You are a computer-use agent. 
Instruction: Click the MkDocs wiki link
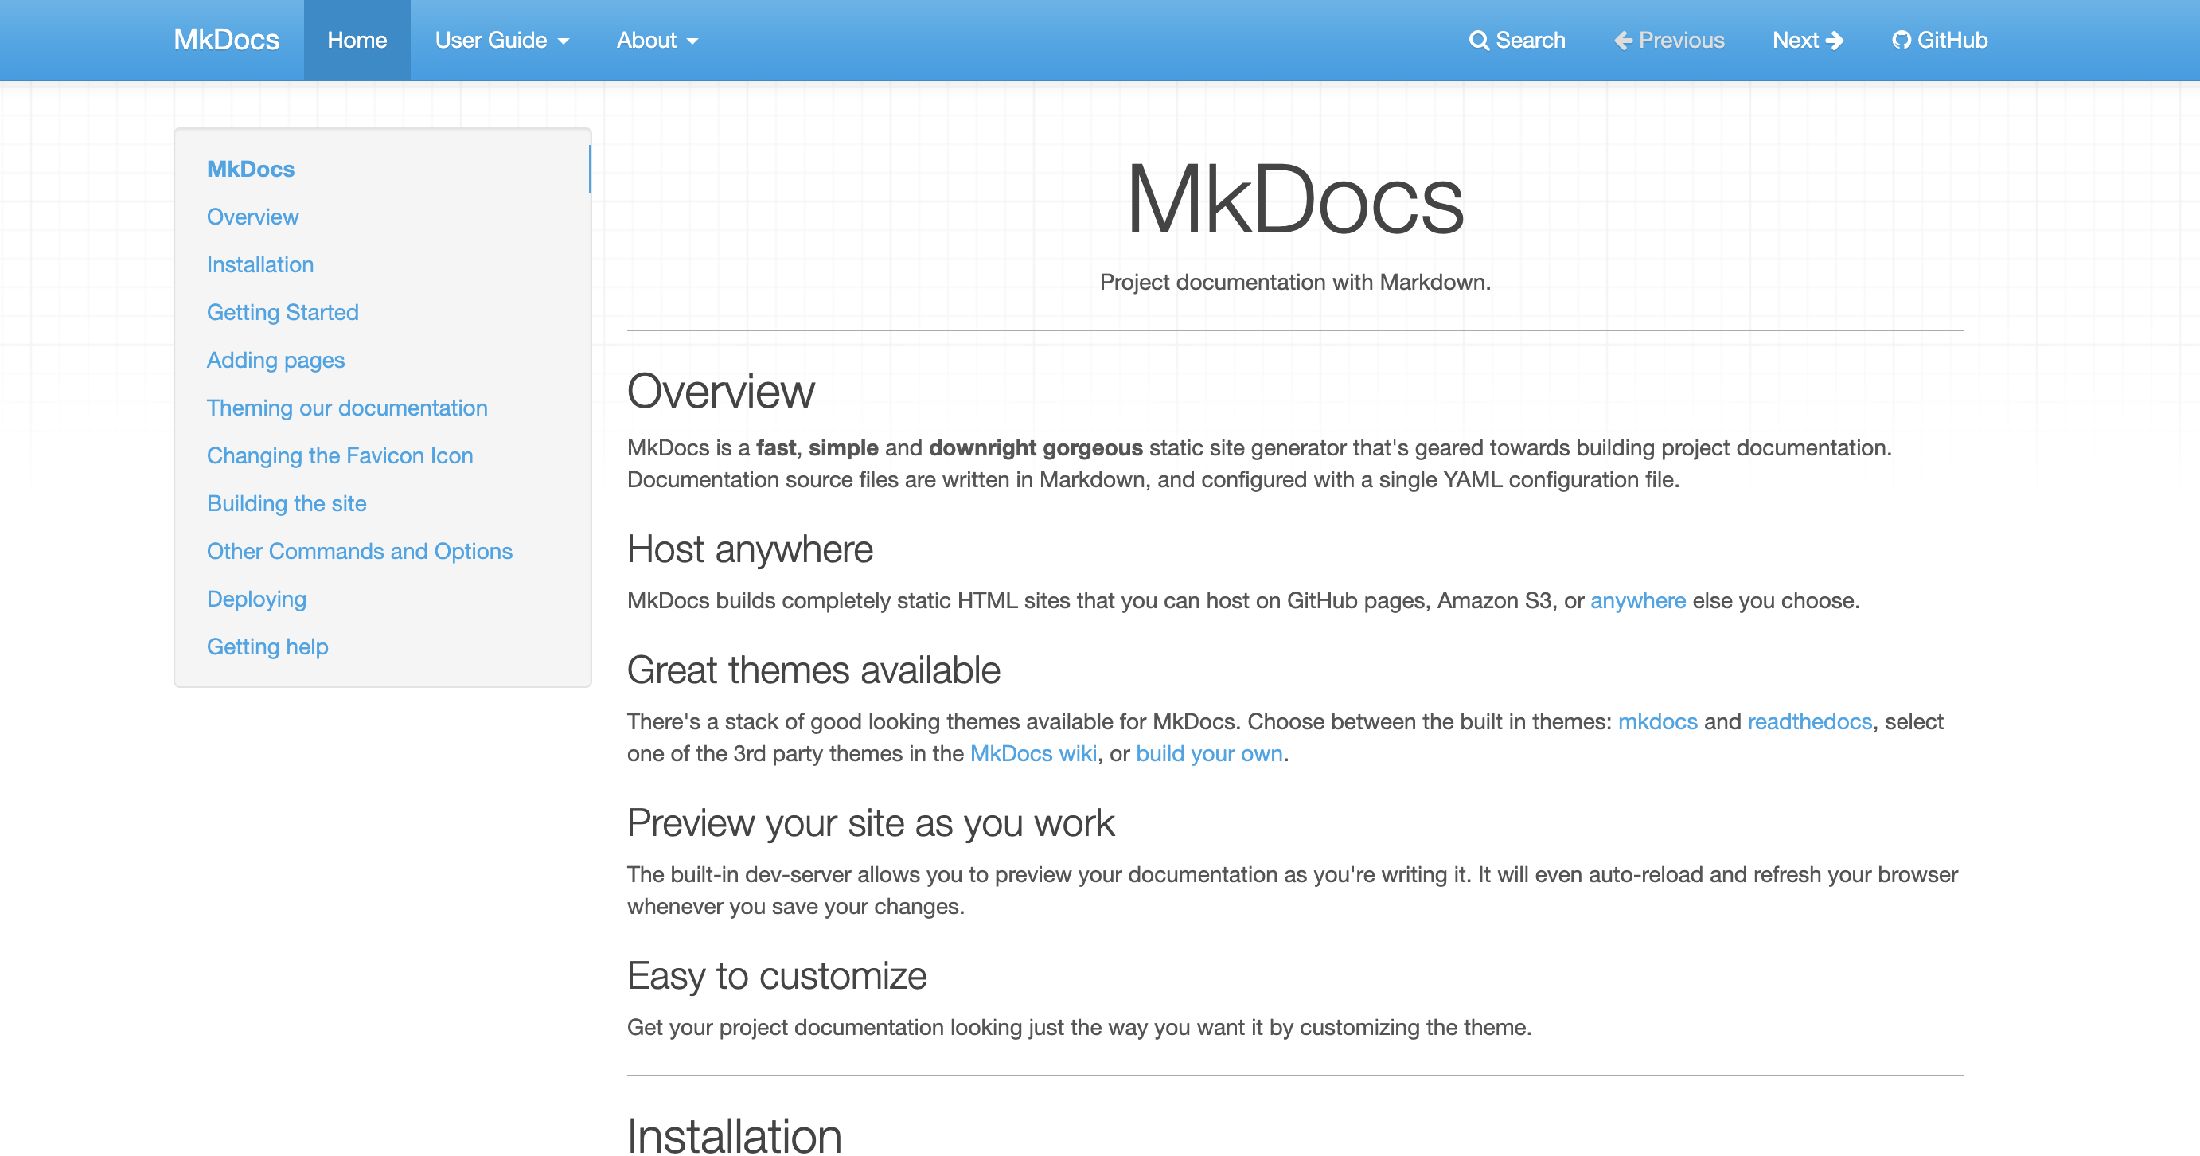point(1032,754)
